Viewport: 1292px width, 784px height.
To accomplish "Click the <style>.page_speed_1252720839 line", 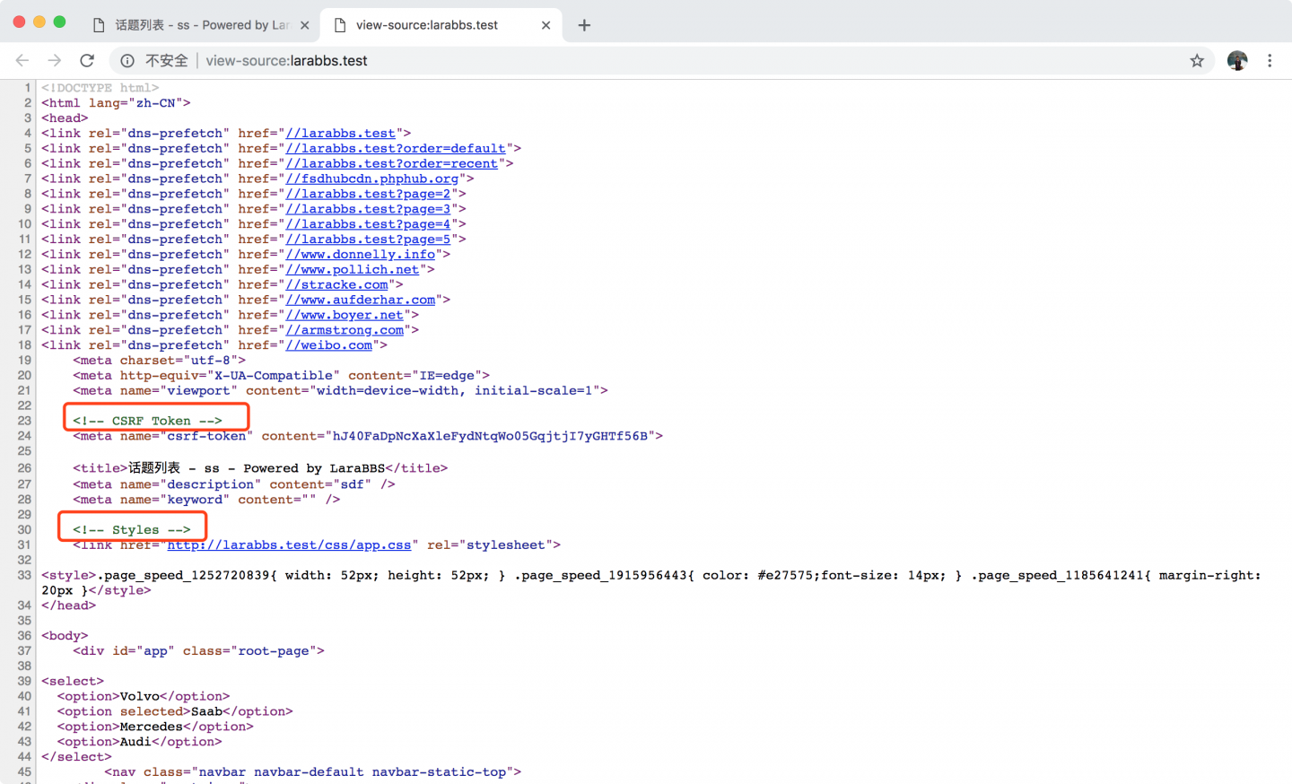I will (x=651, y=583).
